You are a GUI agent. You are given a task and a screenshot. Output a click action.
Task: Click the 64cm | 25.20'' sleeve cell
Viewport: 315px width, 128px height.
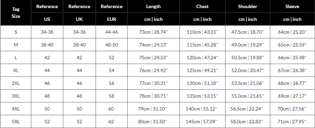coord(292,32)
